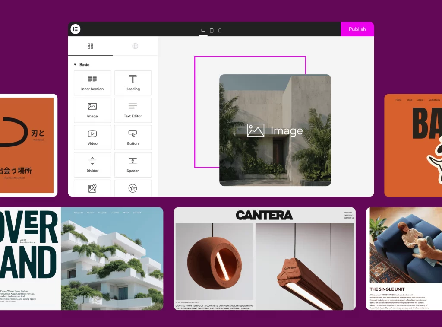Select the Divider widget
The image size is (442, 327).
(92, 165)
